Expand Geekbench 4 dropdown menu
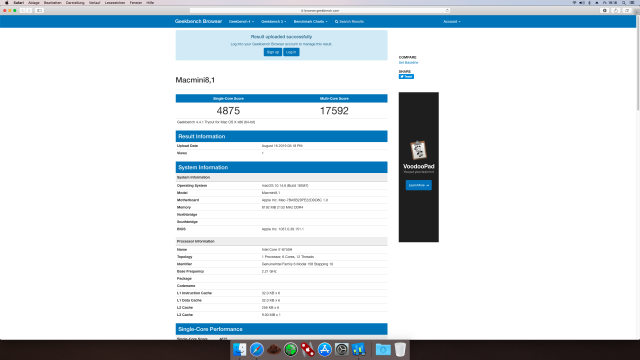Image resolution: width=640 pixels, height=360 pixels. 241,21
